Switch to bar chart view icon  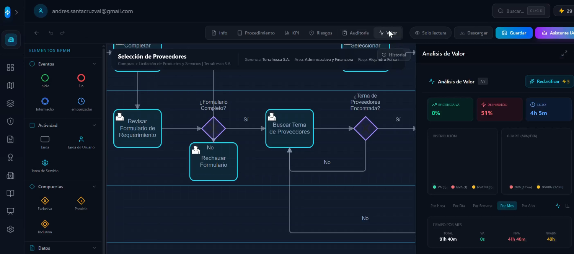tap(567, 206)
